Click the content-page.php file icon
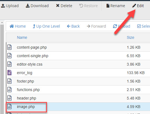This screenshot has height=114, width=150. click(x=10, y=47)
